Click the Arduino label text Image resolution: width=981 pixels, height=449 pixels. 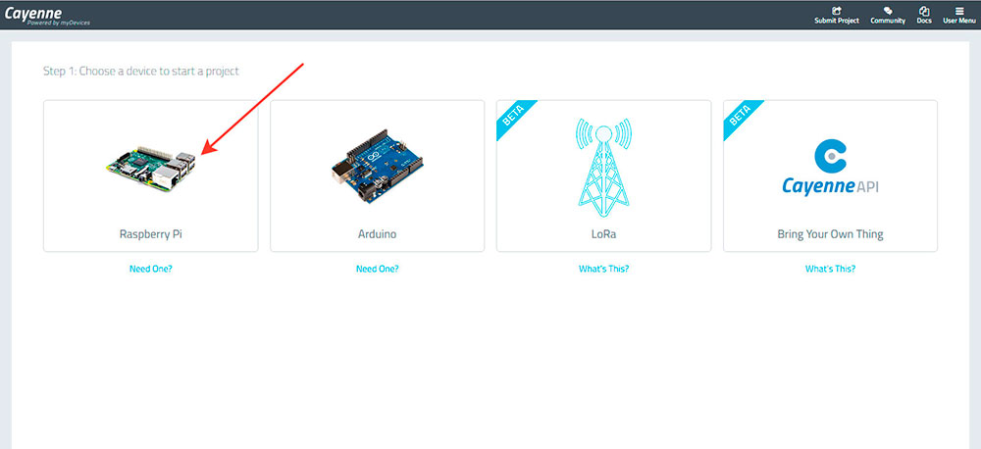point(377,234)
